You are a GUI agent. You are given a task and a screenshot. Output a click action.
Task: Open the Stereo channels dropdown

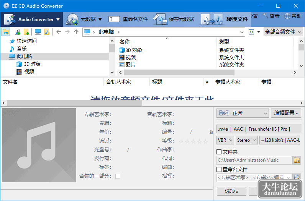click(247, 140)
